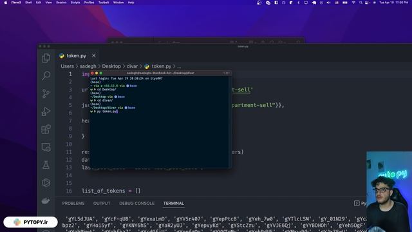The image size is (412, 232).
Task: Select the token.py editor tab
Action: tap(77, 55)
